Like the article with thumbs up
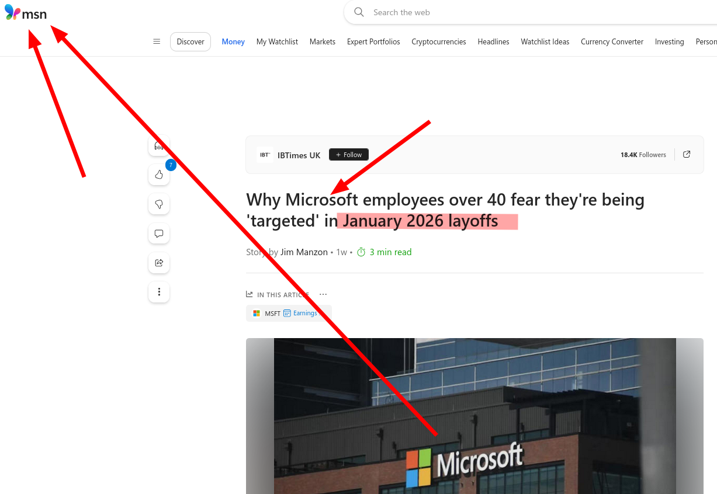Screen dimensions: 717x494 click(159, 175)
